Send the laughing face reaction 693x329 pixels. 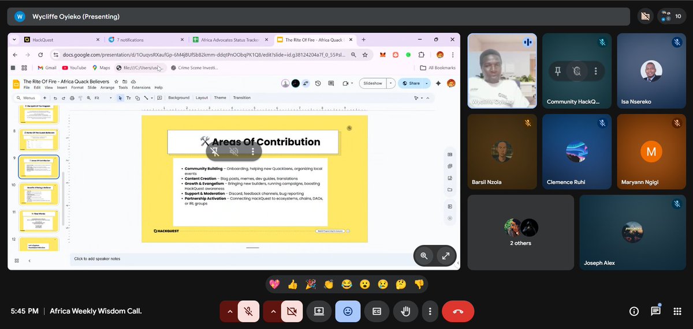(346, 284)
